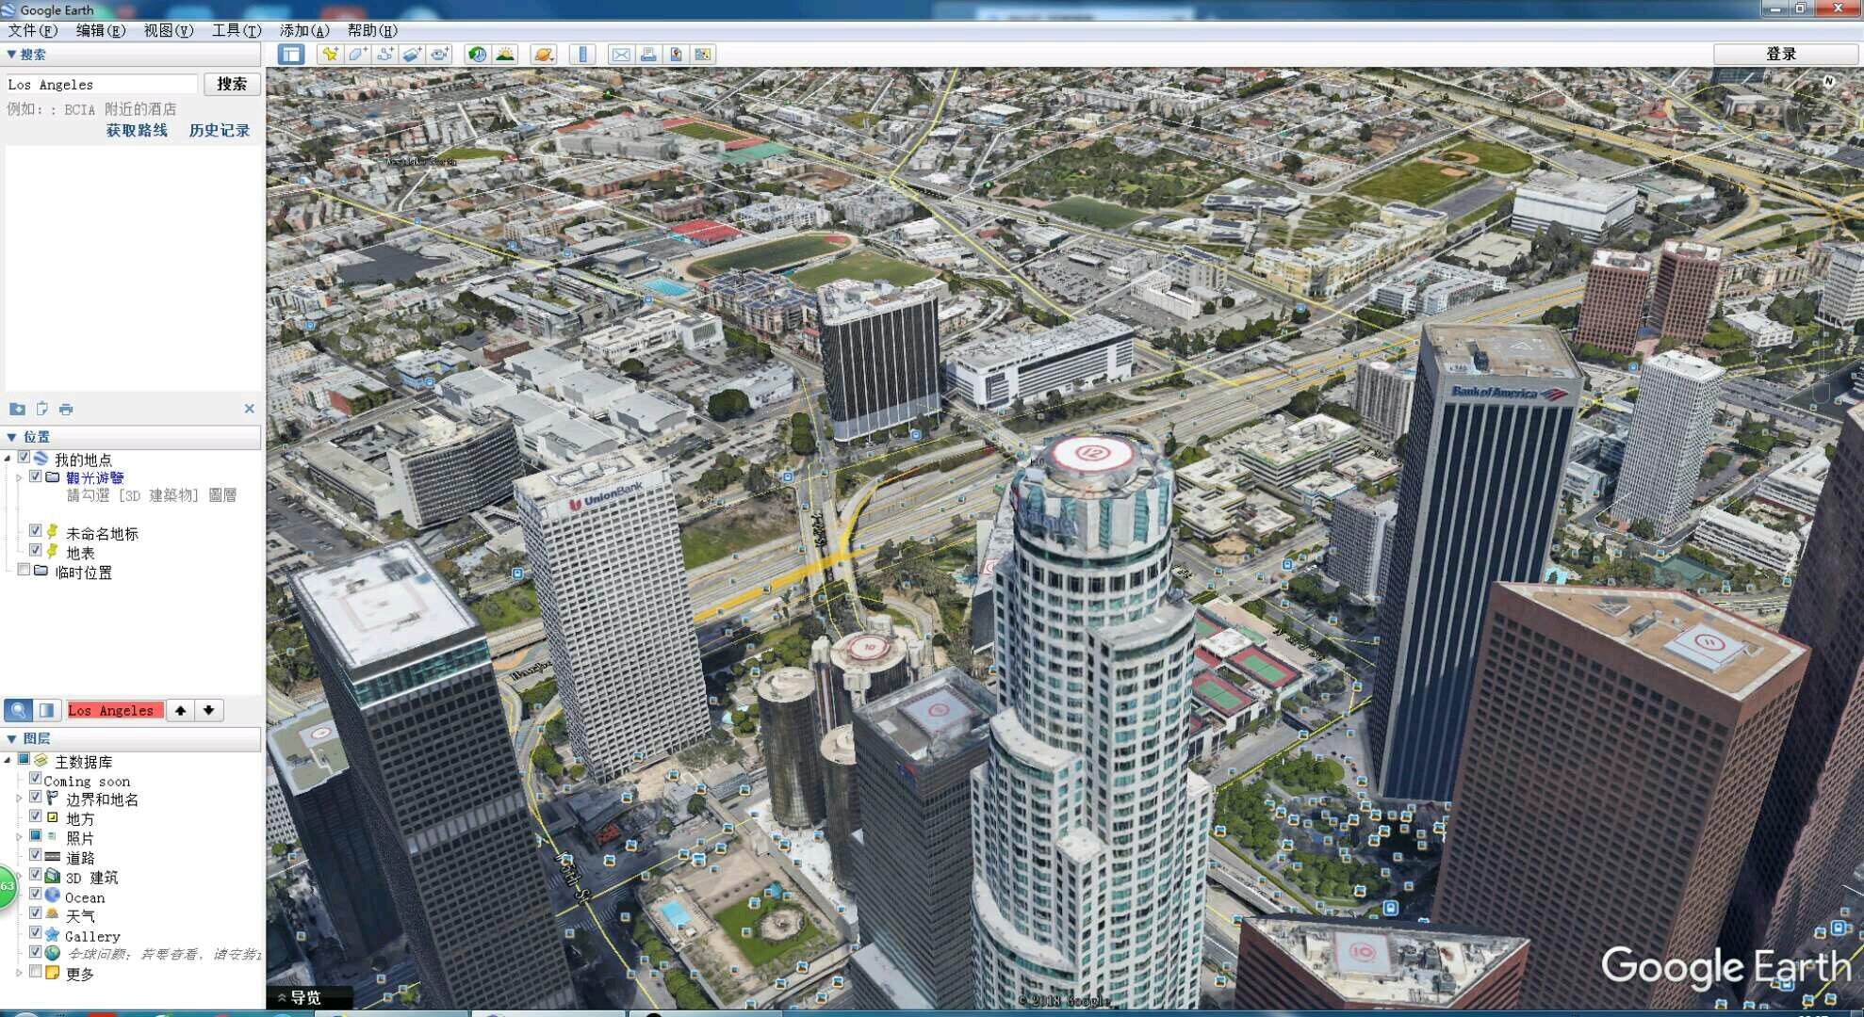This screenshot has width=1864, height=1017.
Task: Click the 搜索 search button
Action: tap(232, 84)
